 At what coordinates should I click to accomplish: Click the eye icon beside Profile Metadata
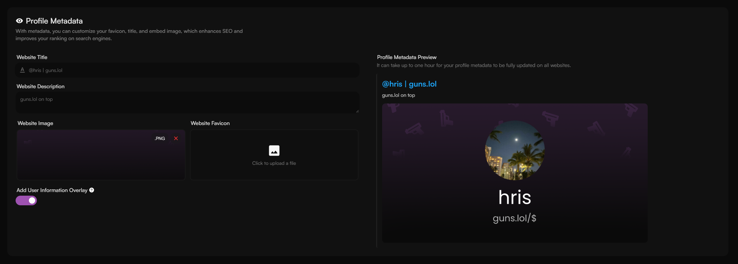[x=19, y=21]
